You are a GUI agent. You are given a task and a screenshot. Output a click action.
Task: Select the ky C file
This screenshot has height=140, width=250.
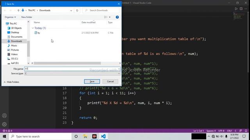coord(39,33)
